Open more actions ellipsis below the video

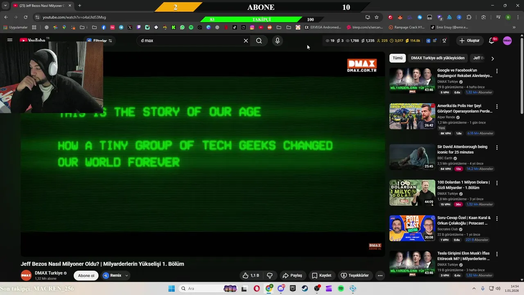(x=380, y=275)
